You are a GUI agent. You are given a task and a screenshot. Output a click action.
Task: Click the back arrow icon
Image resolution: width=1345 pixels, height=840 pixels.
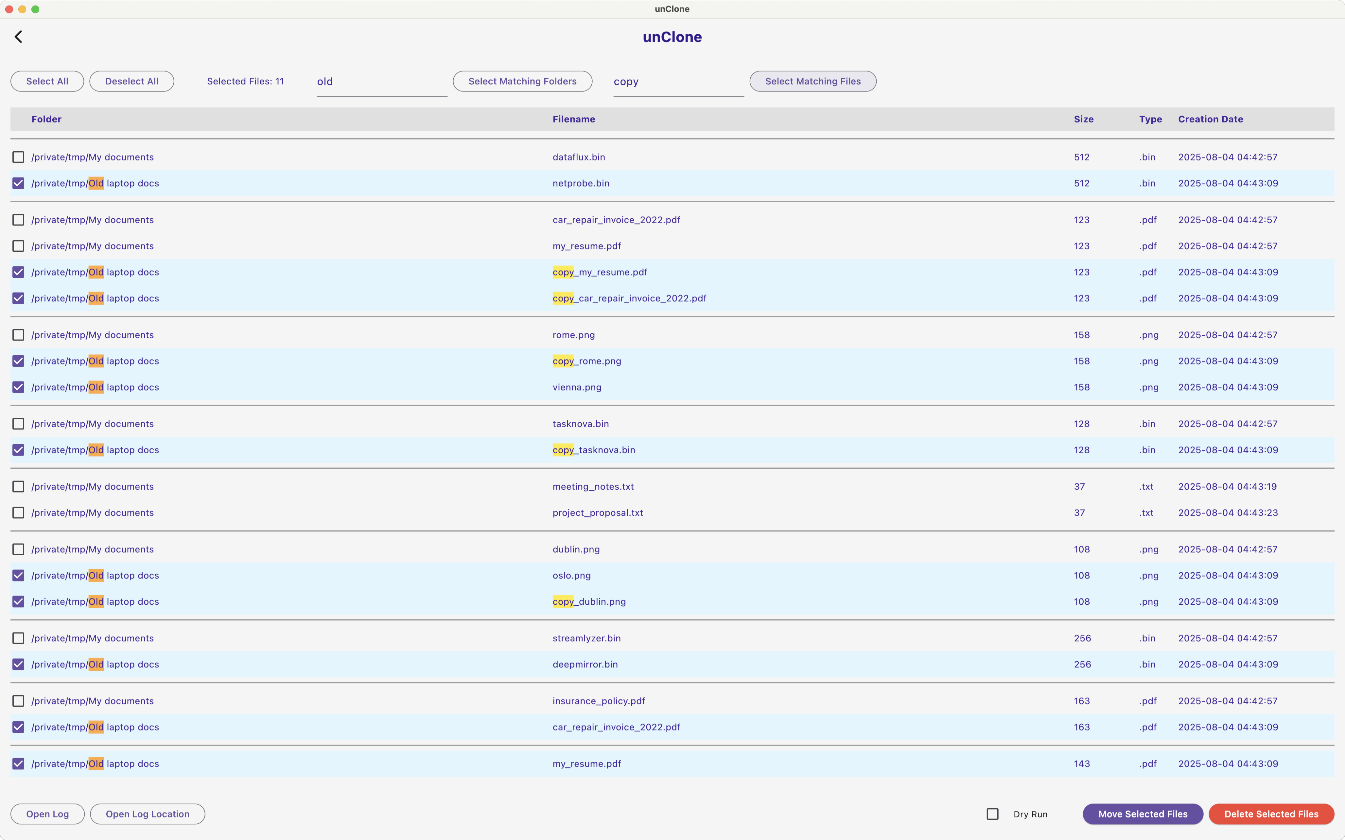coord(18,37)
